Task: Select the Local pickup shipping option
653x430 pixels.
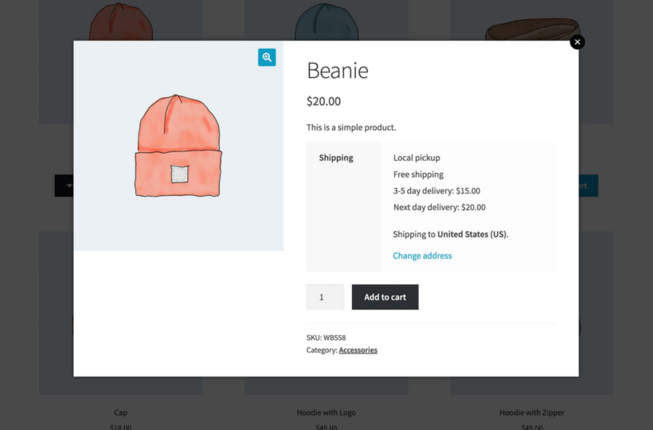Action: [416, 158]
